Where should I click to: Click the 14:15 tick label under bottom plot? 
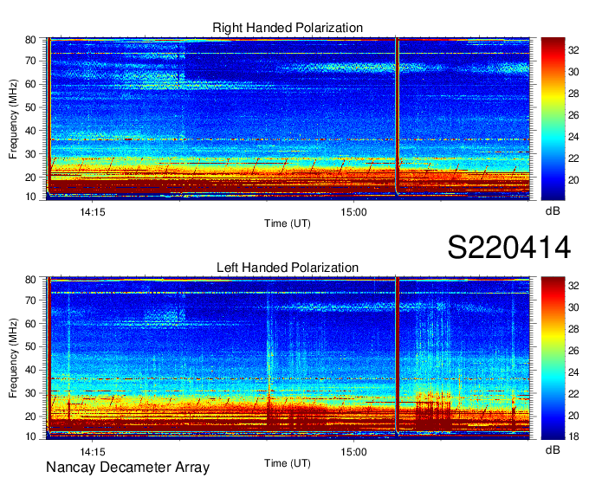point(93,452)
